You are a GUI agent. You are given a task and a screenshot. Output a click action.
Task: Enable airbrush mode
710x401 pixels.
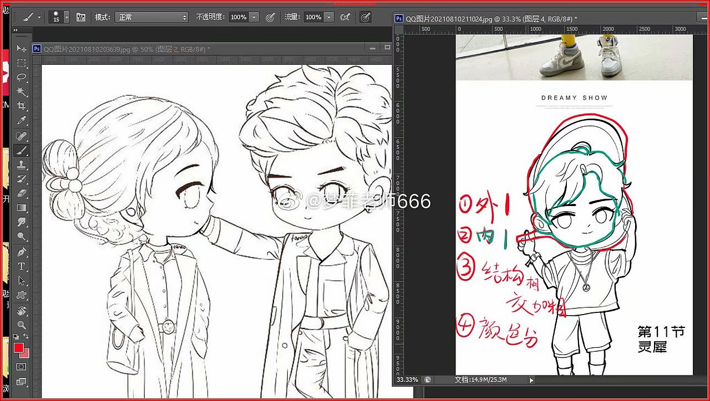click(345, 17)
